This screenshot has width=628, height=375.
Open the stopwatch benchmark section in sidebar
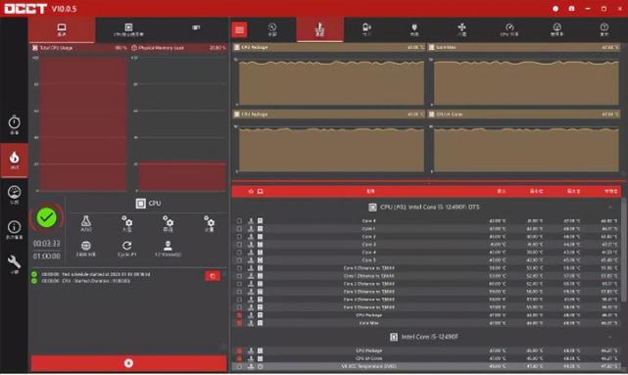[14, 124]
